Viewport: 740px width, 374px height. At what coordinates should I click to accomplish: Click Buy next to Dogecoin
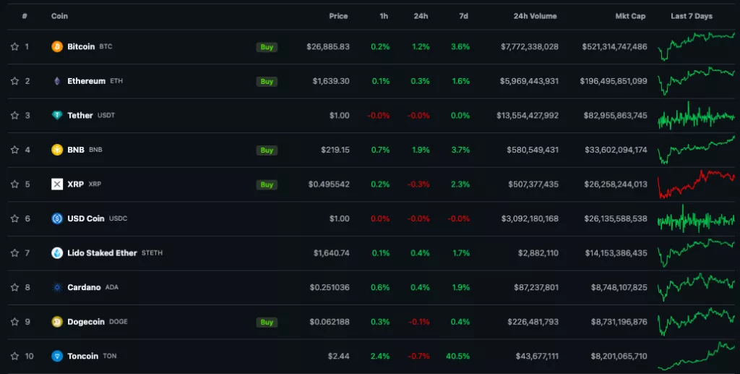coord(267,322)
